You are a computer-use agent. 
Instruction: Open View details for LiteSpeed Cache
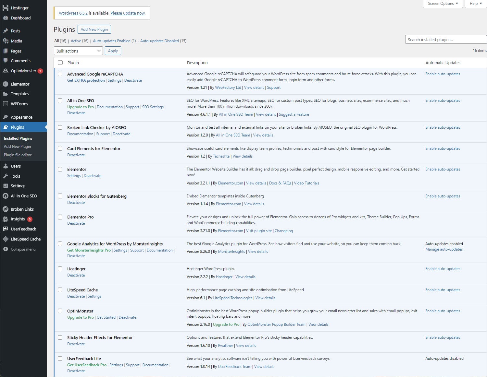click(265, 298)
